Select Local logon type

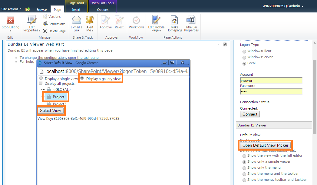click(x=244, y=63)
